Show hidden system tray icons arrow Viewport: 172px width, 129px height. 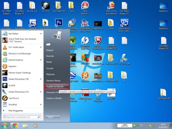(146, 126)
